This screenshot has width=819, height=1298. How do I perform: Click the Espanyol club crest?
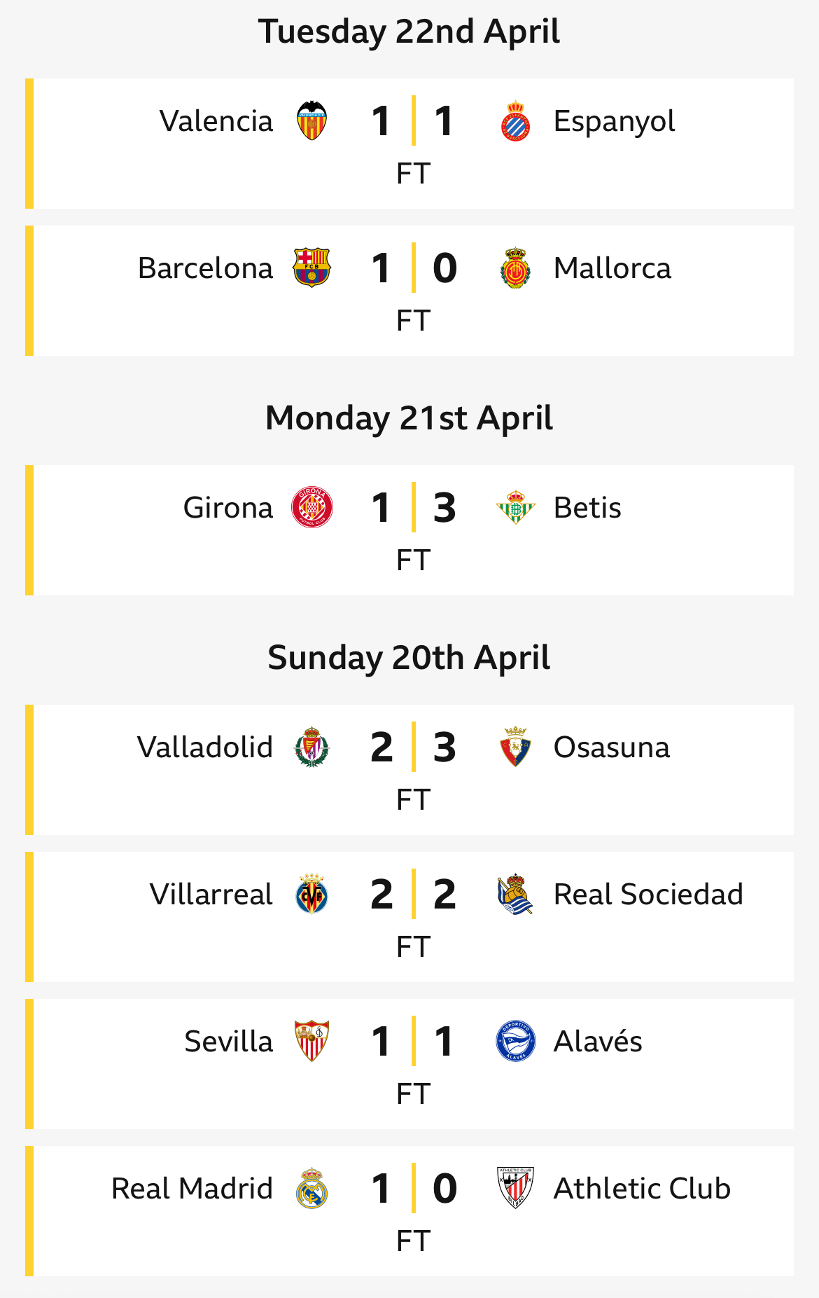point(515,120)
